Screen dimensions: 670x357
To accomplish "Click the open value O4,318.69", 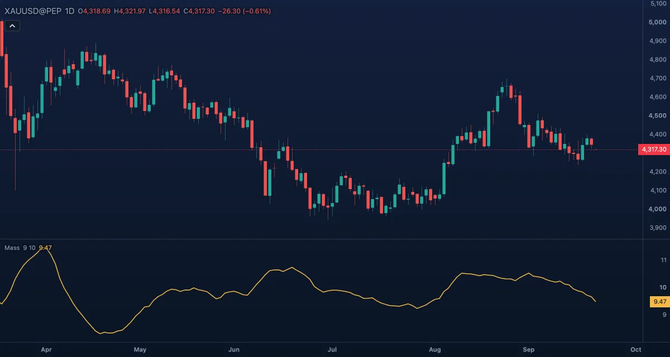I will click(x=94, y=11).
